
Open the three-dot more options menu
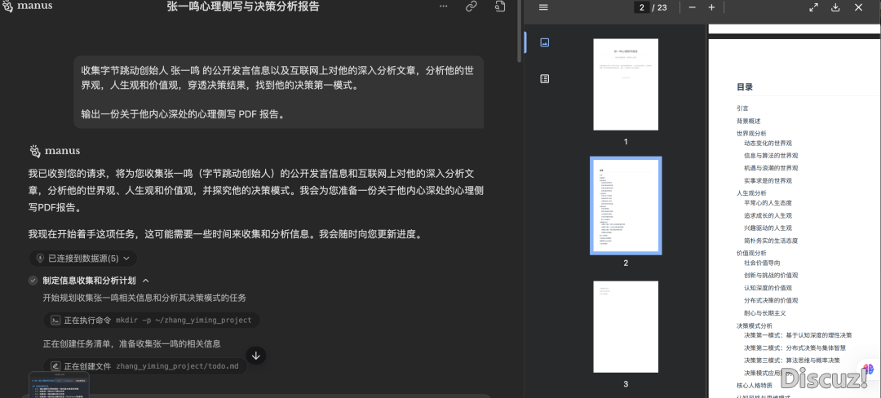click(444, 7)
